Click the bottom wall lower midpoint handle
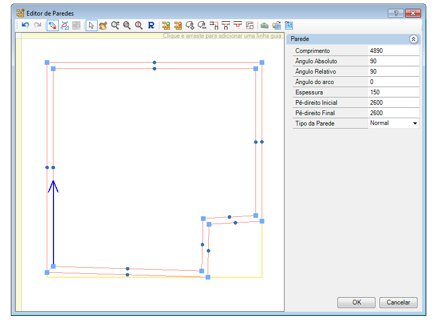446x320 pixels. click(x=127, y=275)
